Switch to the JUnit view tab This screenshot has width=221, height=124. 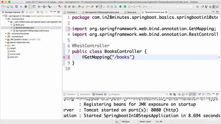[30, 12]
